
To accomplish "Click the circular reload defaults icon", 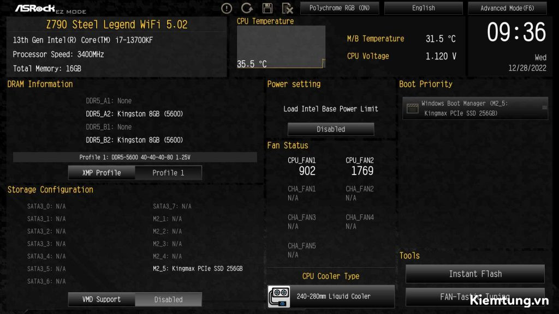I will [x=247, y=8].
